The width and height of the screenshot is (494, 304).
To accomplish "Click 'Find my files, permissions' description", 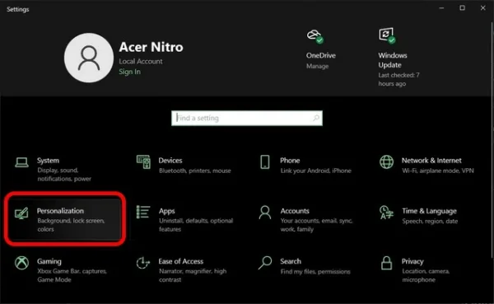I will tap(315, 272).
